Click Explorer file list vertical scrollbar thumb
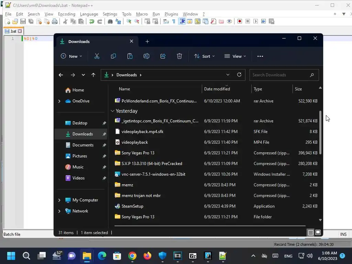Image resolution: width=352 pixels, height=264 pixels. [x=320, y=132]
